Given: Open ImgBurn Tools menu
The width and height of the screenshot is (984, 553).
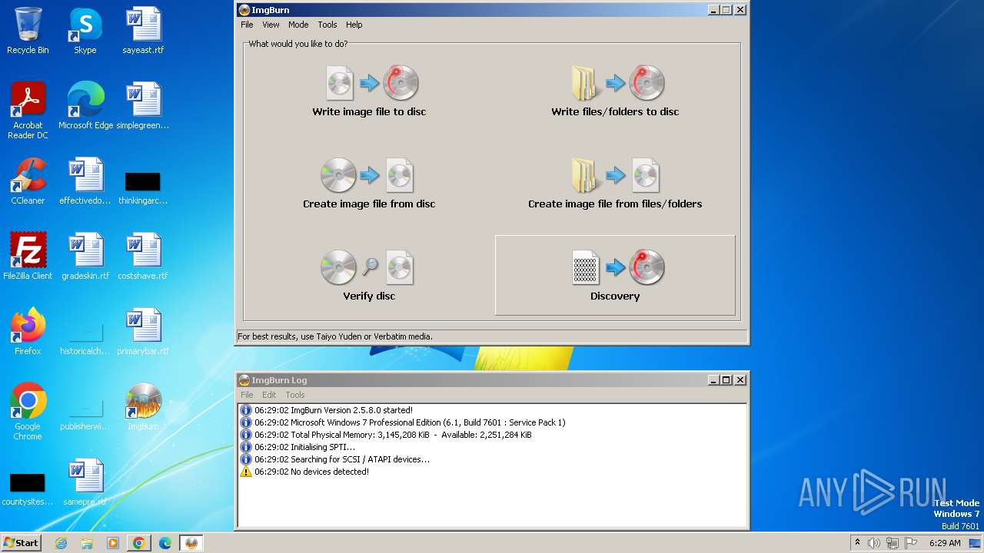Looking at the screenshot, I should click(327, 25).
